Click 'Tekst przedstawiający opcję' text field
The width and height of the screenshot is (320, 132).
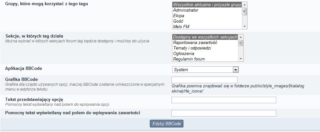coord(224,100)
